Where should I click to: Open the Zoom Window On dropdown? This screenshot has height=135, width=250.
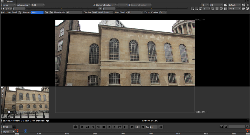(x=163, y=12)
